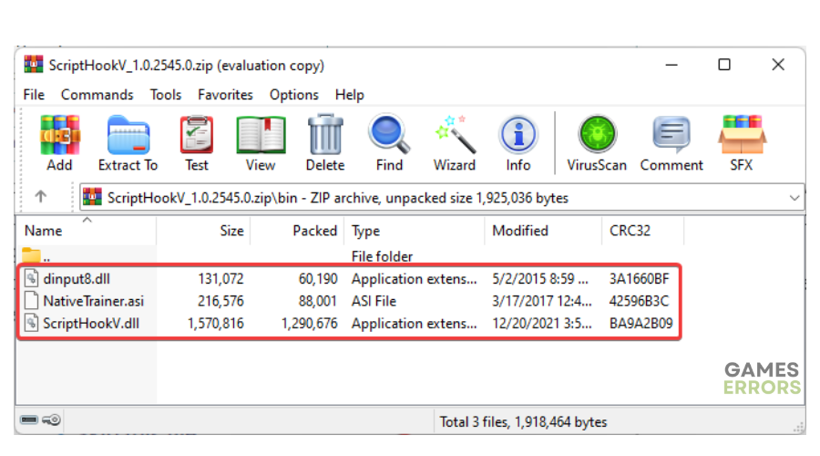Open the Favorites menu
The width and height of the screenshot is (820, 456).
(x=225, y=95)
